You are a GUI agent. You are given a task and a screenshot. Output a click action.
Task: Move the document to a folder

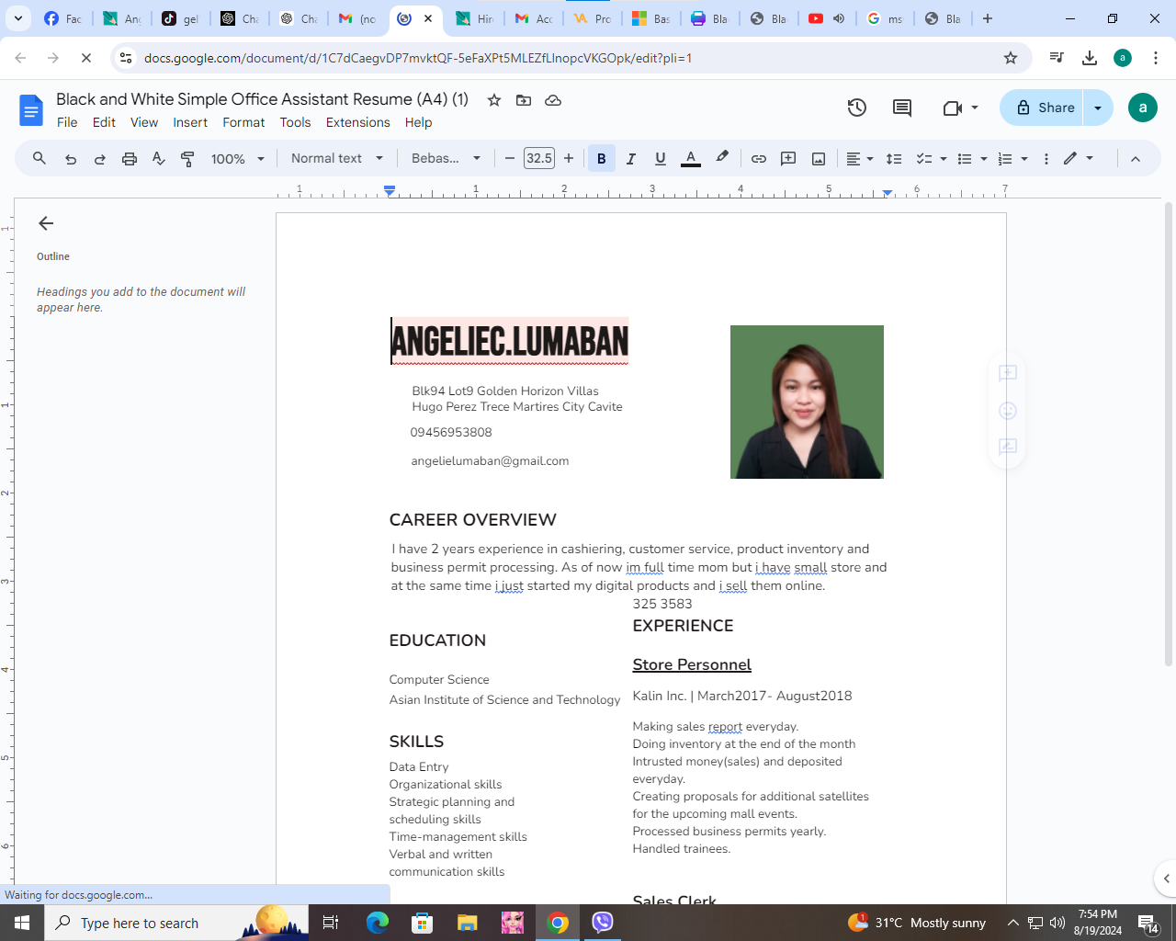click(524, 100)
